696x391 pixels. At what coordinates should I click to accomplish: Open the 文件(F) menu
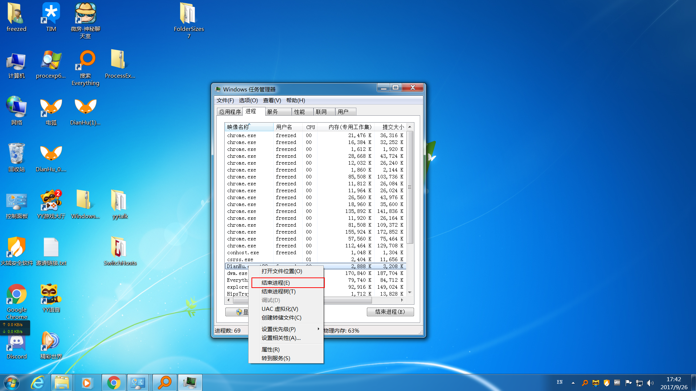click(x=225, y=100)
